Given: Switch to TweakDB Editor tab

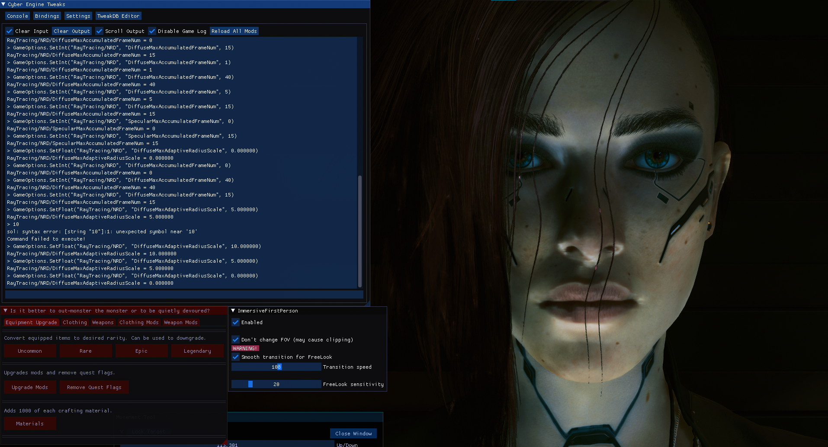Looking at the screenshot, I should 118,16.
